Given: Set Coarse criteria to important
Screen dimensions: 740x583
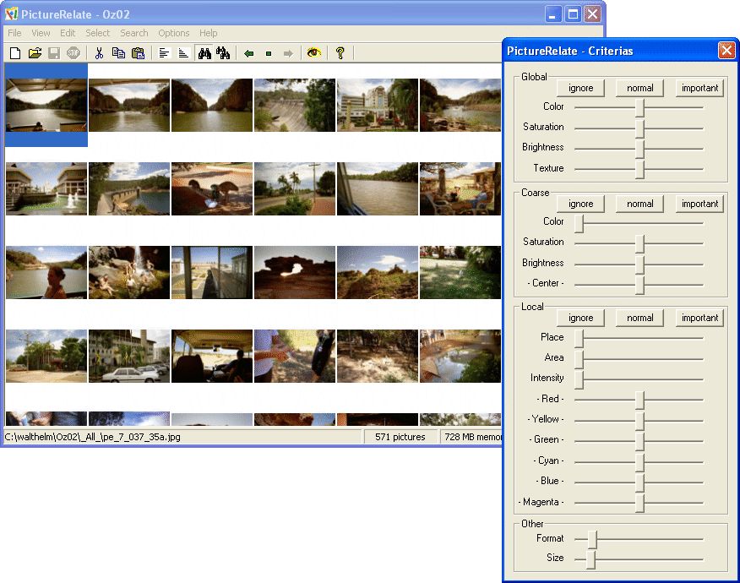Looking at the screenshot, I should point(699,204).
